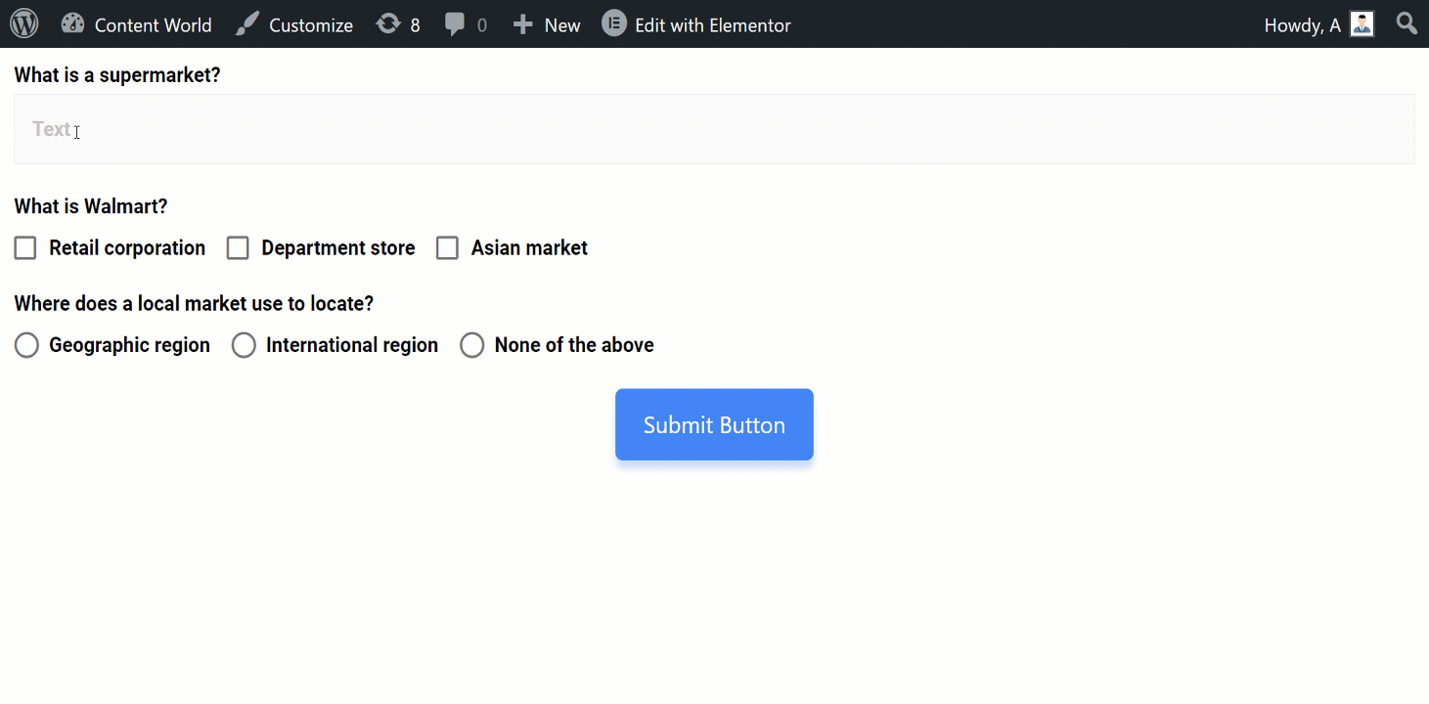Check the Retail corporation checkbox

point(25,248)
